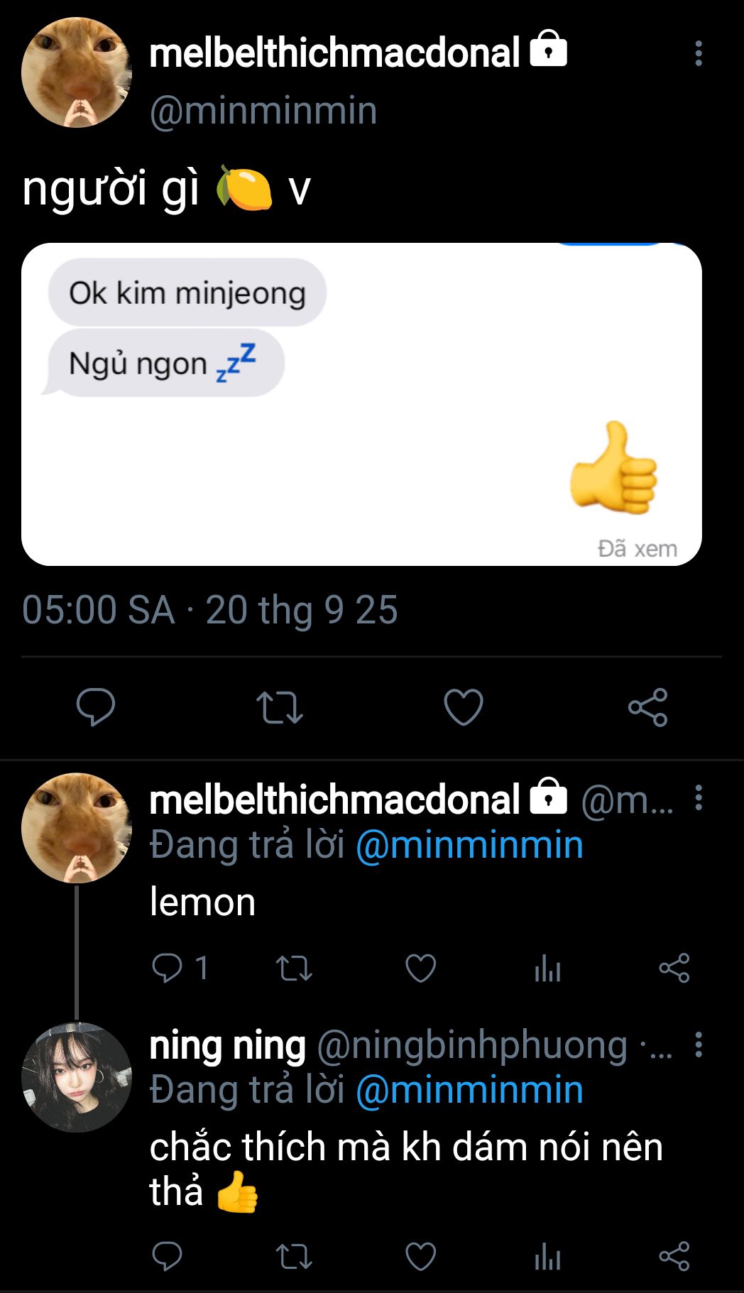The height and width of the screenshot is (1293, 744).
Task: Open more options for main tweet
Action: pos(699,53)
